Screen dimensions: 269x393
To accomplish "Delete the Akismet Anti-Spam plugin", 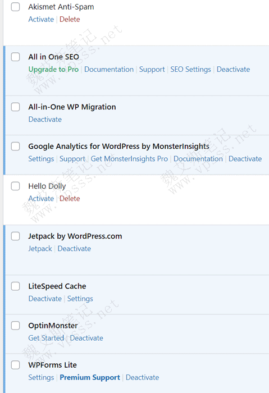I will click(70, 19).
